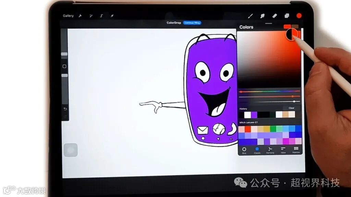This screenshot has height=197, width=351.
Task: Return to the Gallery
Action: (68, 16)
